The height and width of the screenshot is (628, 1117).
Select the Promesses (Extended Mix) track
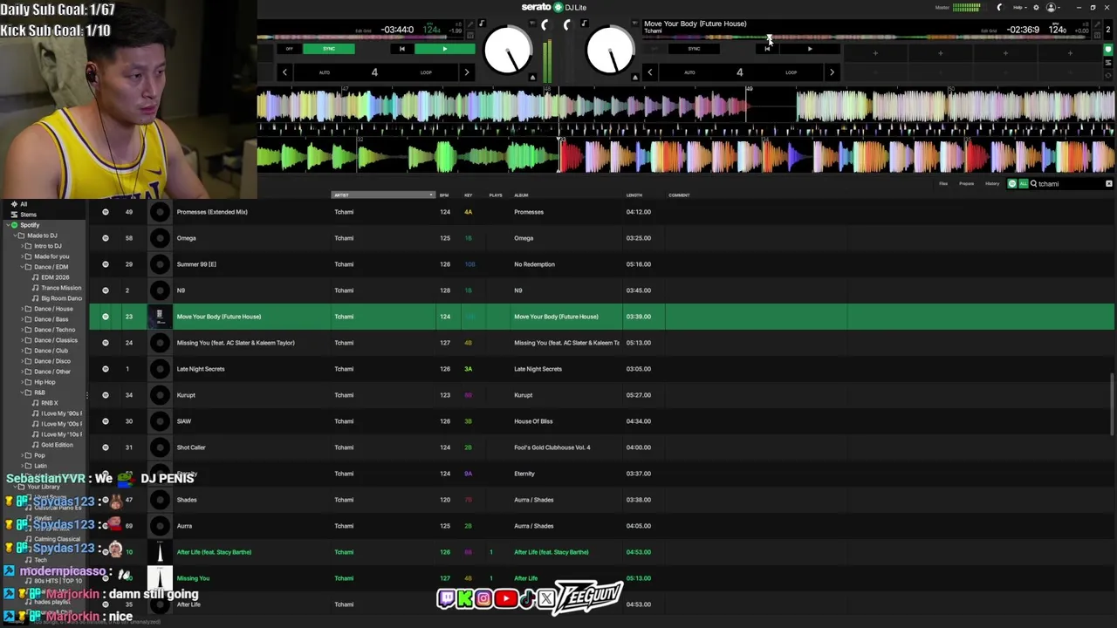[601, 212]
